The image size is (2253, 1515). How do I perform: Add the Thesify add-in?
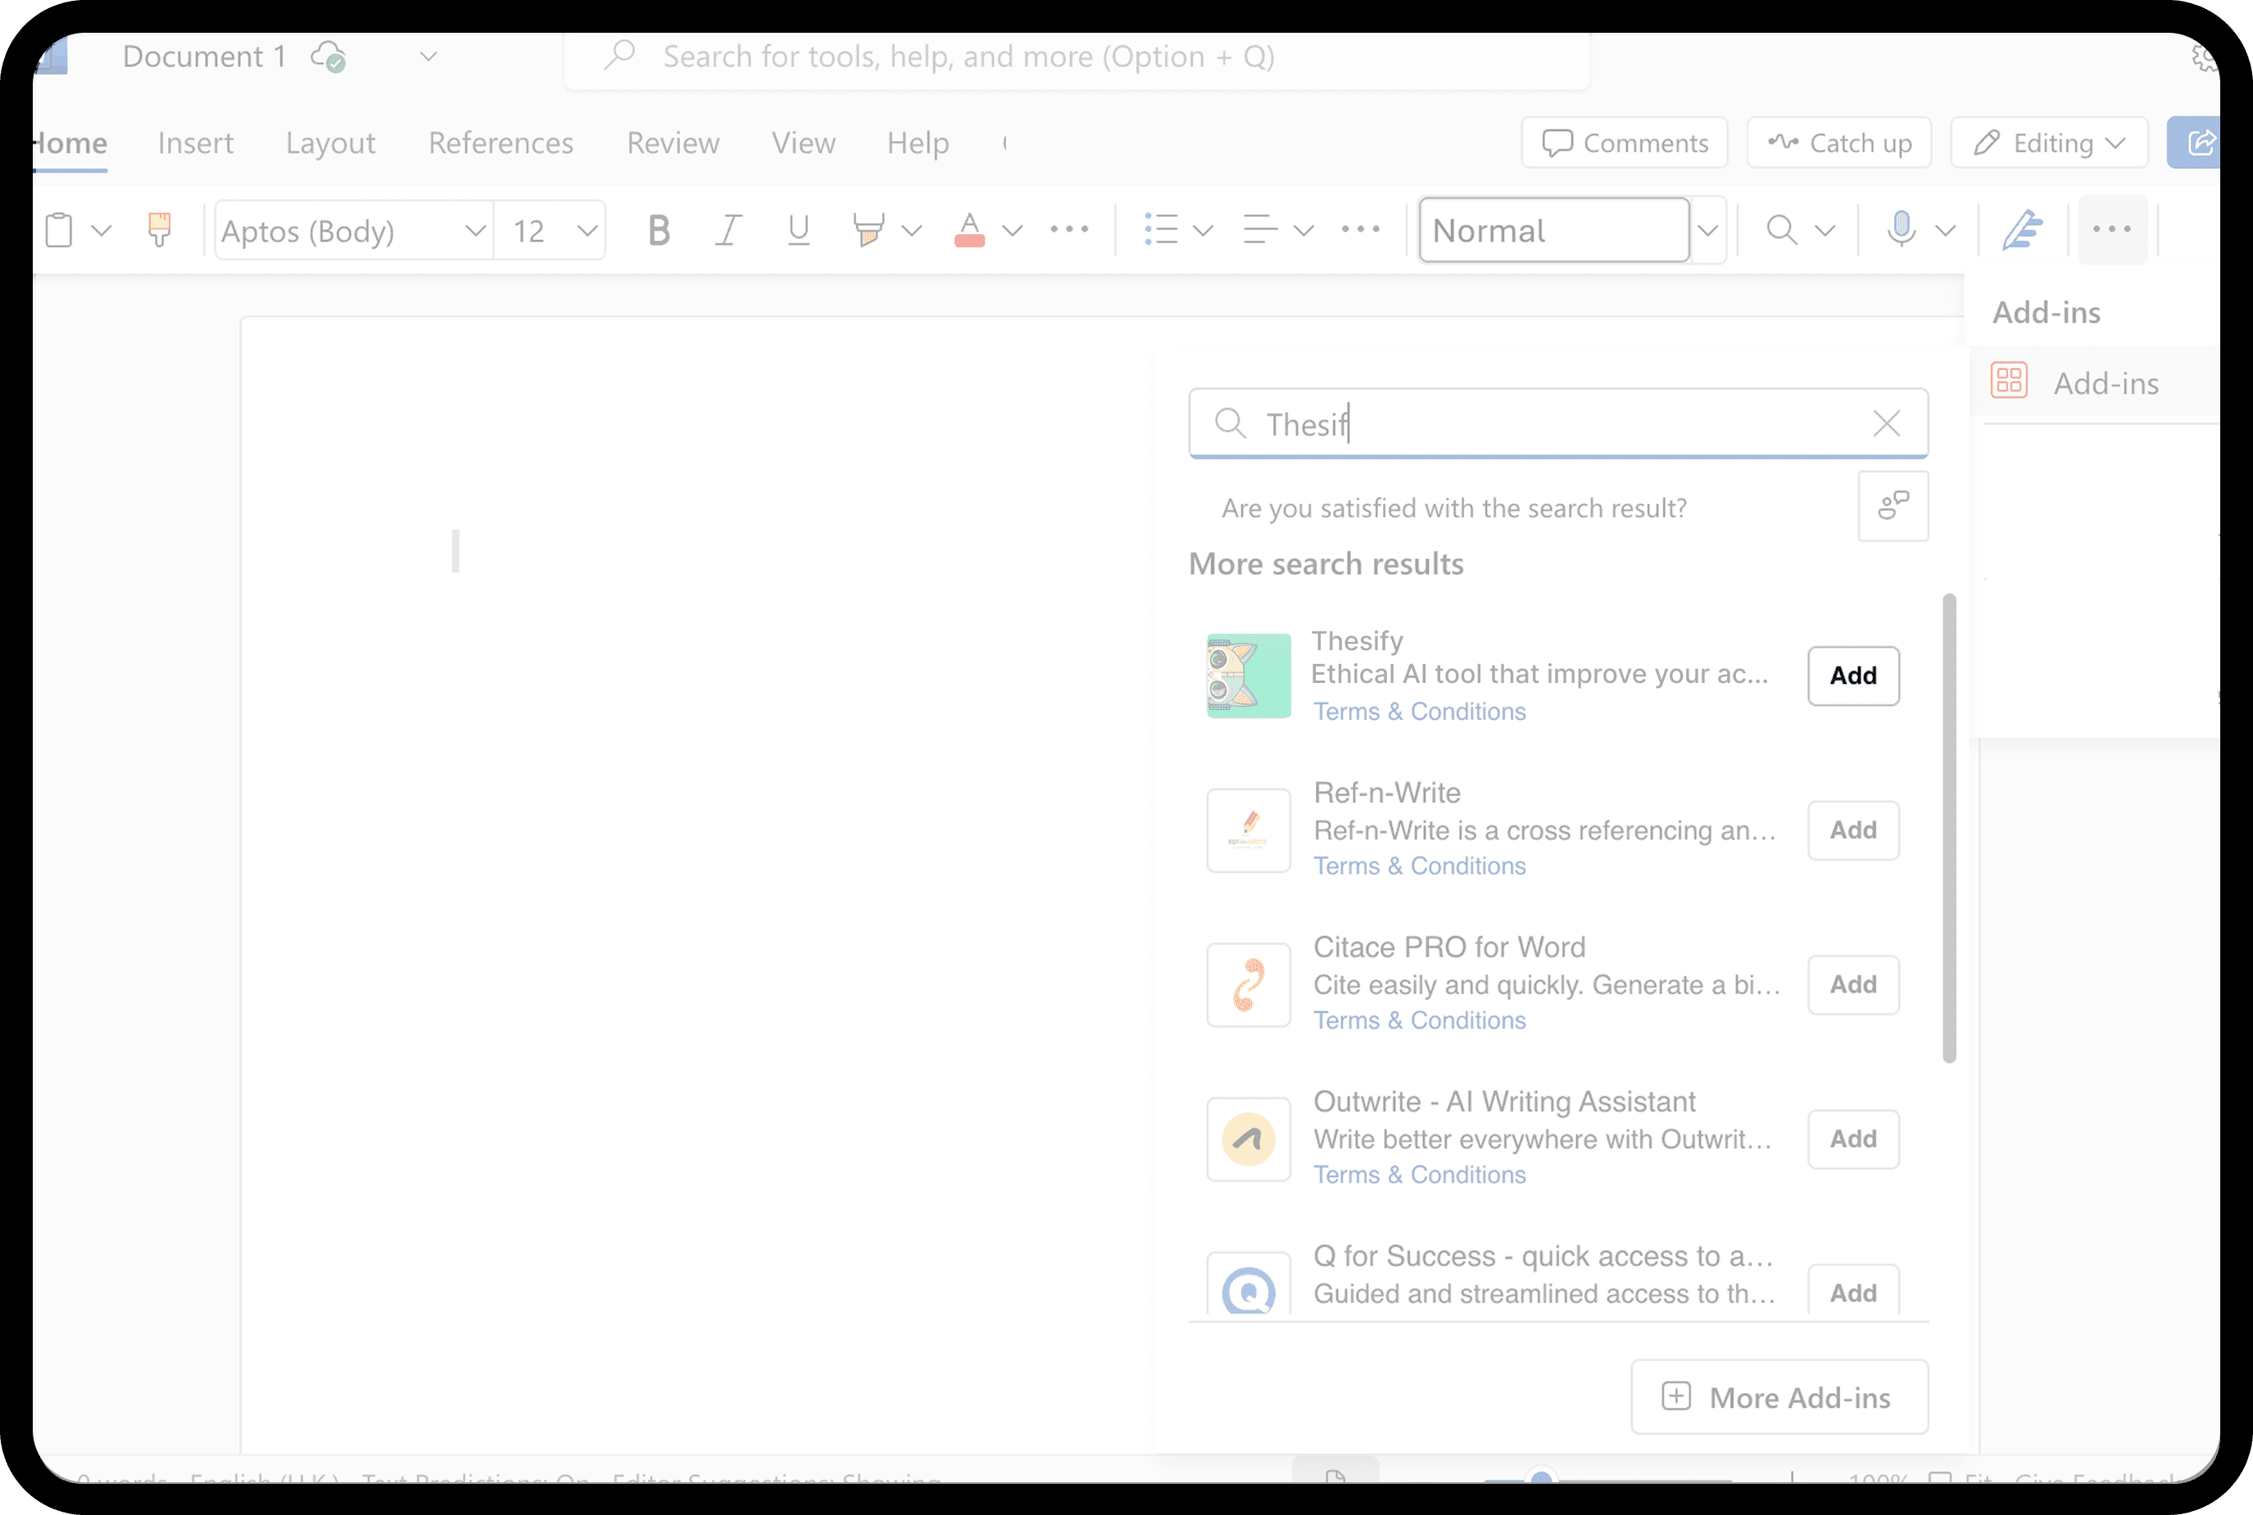(x=1853, y=676)
